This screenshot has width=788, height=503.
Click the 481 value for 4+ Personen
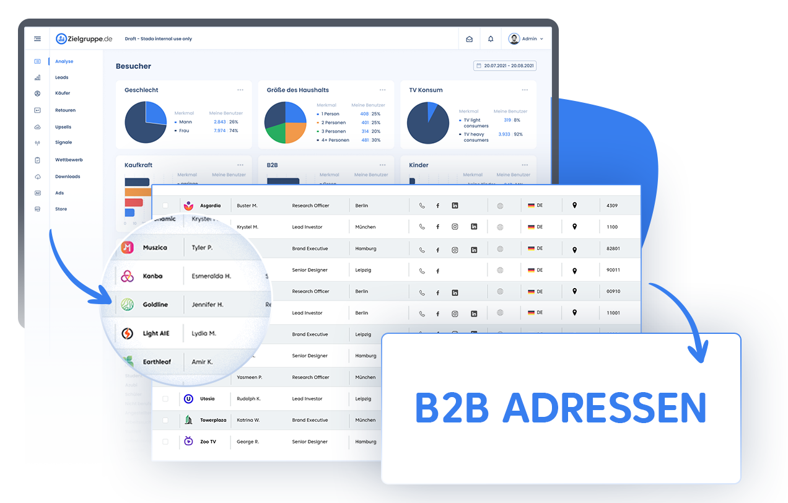coord(365,140)
